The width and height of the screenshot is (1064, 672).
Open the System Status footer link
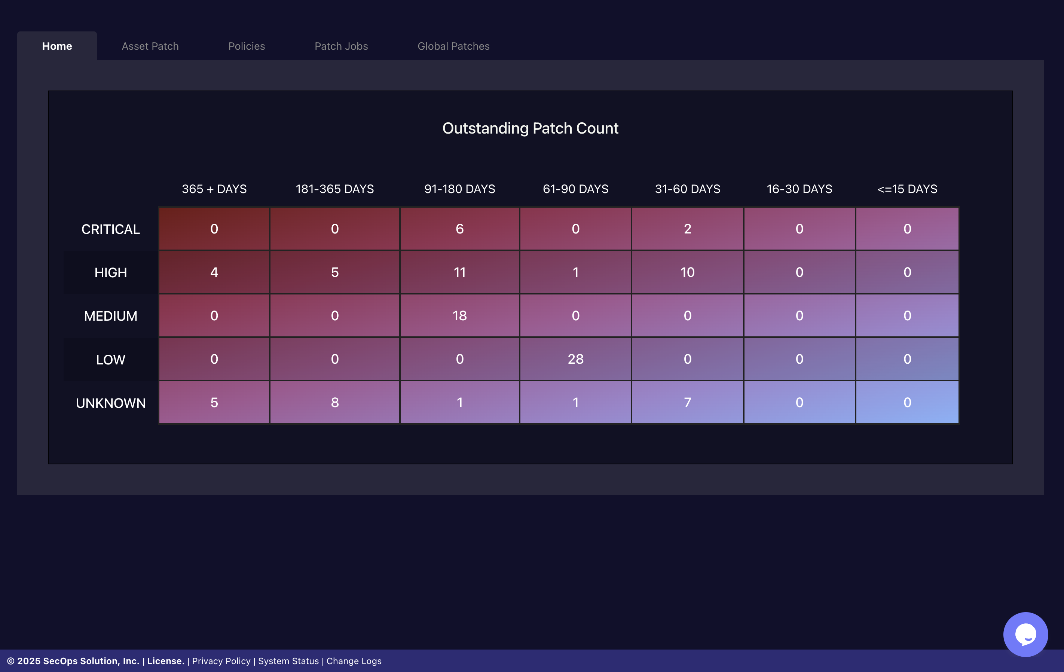tap(288, 661)
